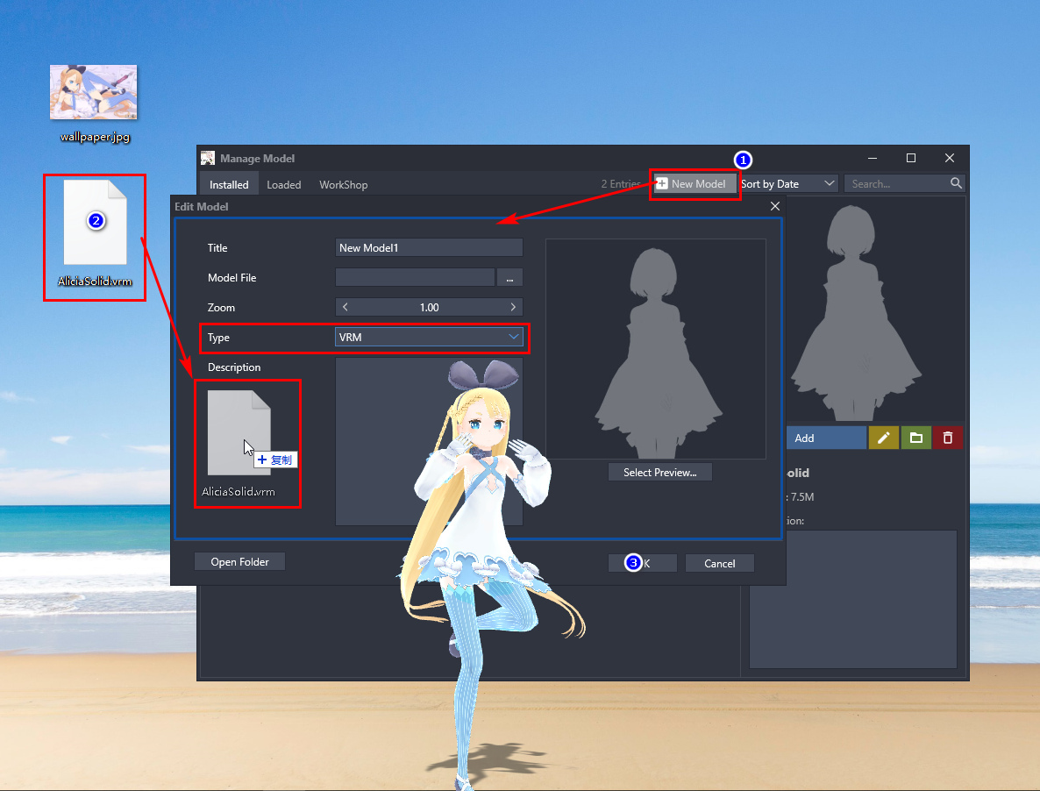Click the Add button in Manage Model
Screen dimensions: 1040x791
(x=826, y=438)
